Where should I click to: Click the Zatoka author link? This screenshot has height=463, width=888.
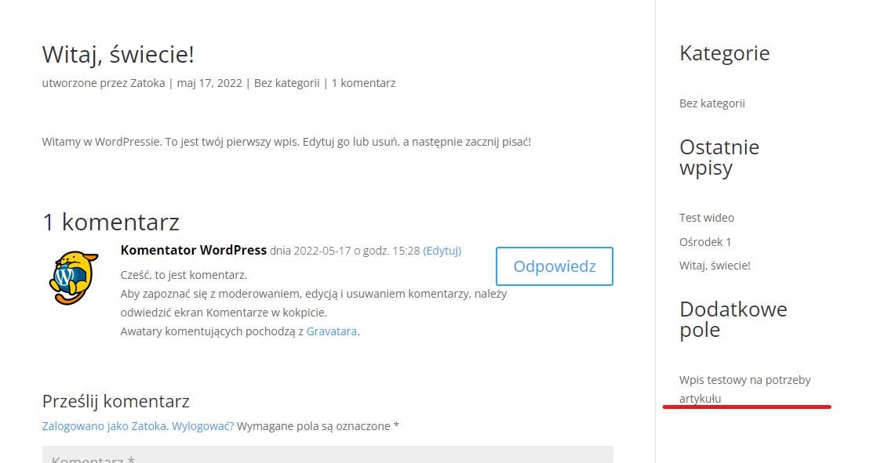147,83
